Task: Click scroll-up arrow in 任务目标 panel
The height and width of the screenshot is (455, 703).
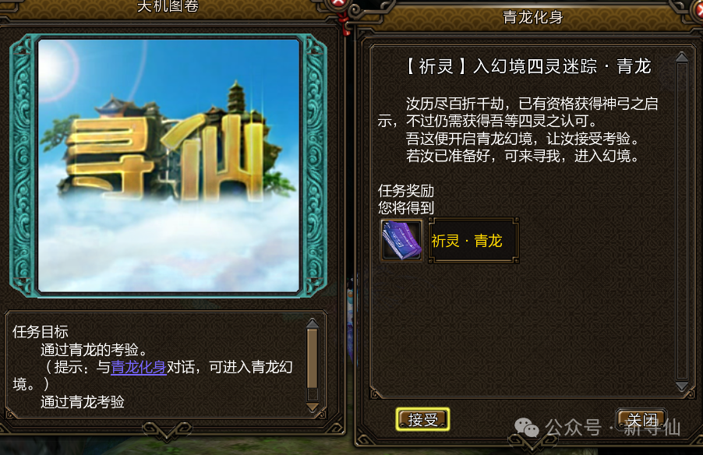Action: 313,323
